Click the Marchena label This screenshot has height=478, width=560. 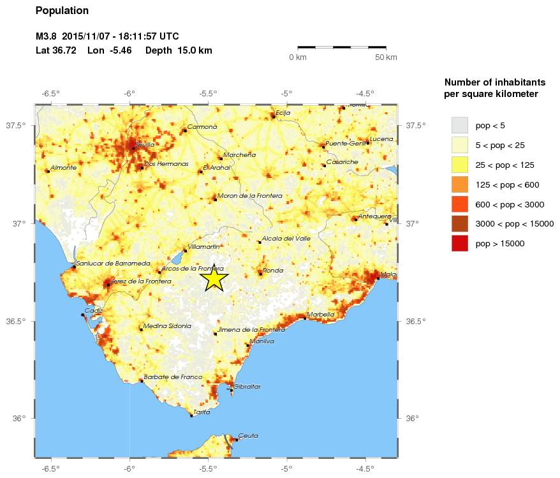pyautogui.click(x=240, y=154)
